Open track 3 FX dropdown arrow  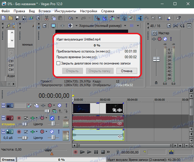[46, 131]
